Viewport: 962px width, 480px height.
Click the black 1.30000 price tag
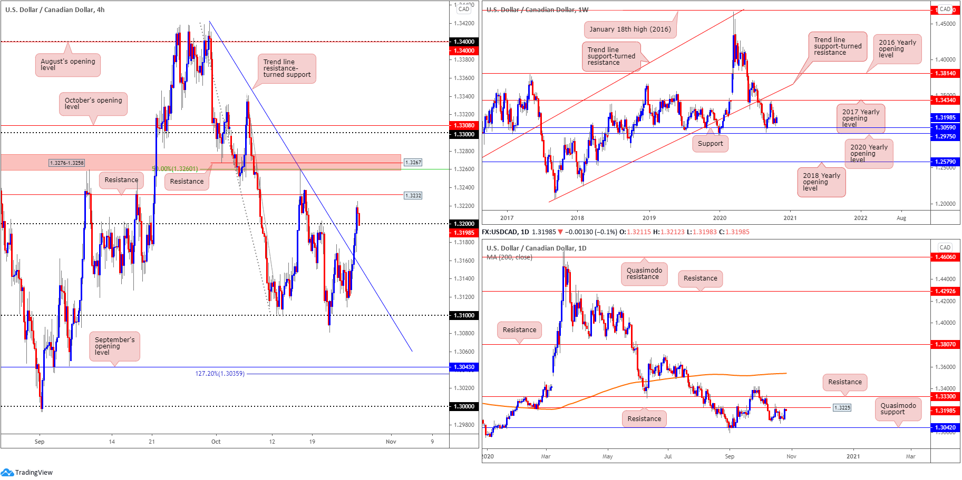(x=464, y=406)
